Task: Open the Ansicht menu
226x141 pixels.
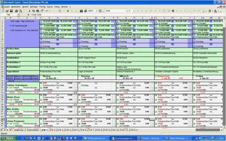Action: [x=25, y=7]
